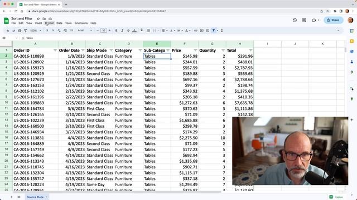This screenshot has height=200, width=357.
Task: Open Category column filter
Action: click(x=140, y=51)
